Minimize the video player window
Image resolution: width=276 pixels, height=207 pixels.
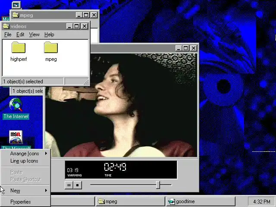(x=179, y=48)
